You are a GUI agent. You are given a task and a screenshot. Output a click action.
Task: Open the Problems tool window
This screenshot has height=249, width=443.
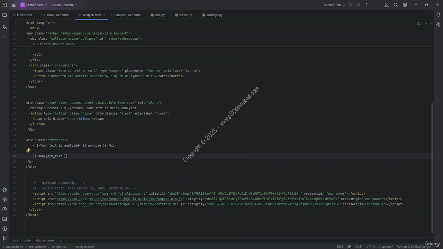click(x=4, y=229)
